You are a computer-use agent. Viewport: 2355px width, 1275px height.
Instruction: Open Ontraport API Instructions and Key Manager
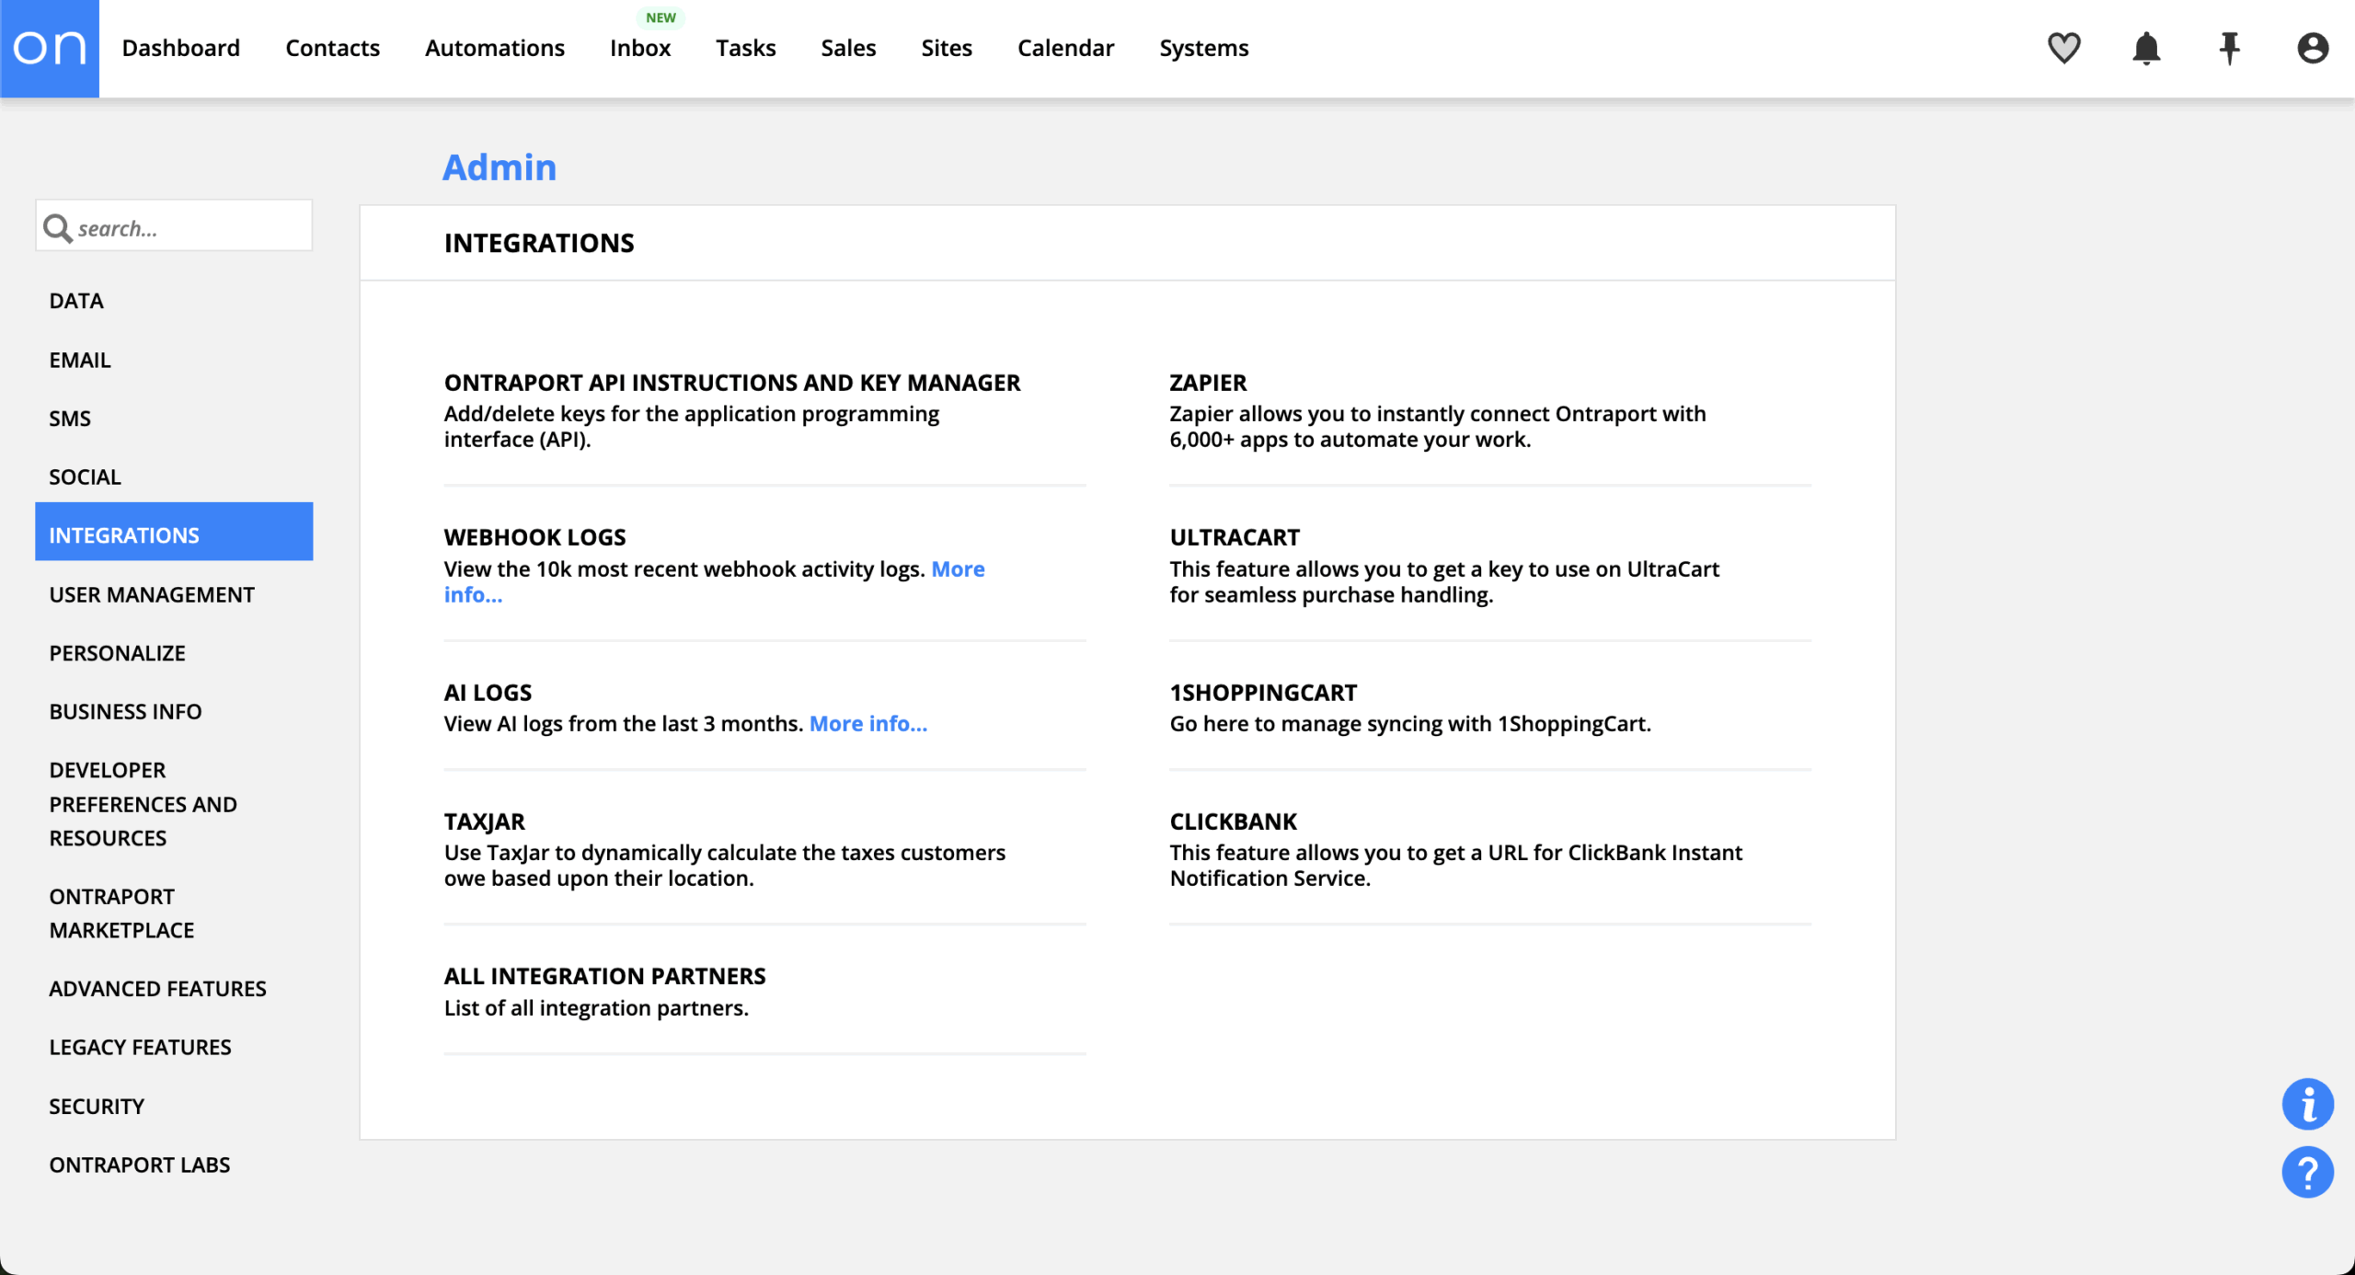pos(732,383)
